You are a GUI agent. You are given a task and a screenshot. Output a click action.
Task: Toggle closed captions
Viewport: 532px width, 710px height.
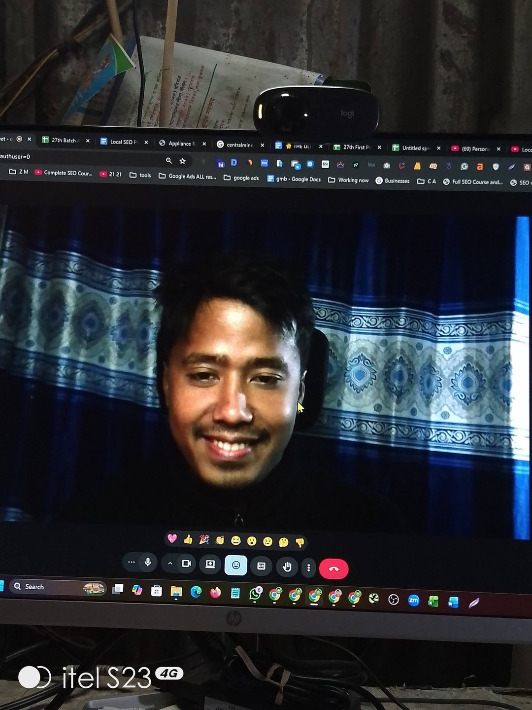pyautogui.click(x=262, y=566)
